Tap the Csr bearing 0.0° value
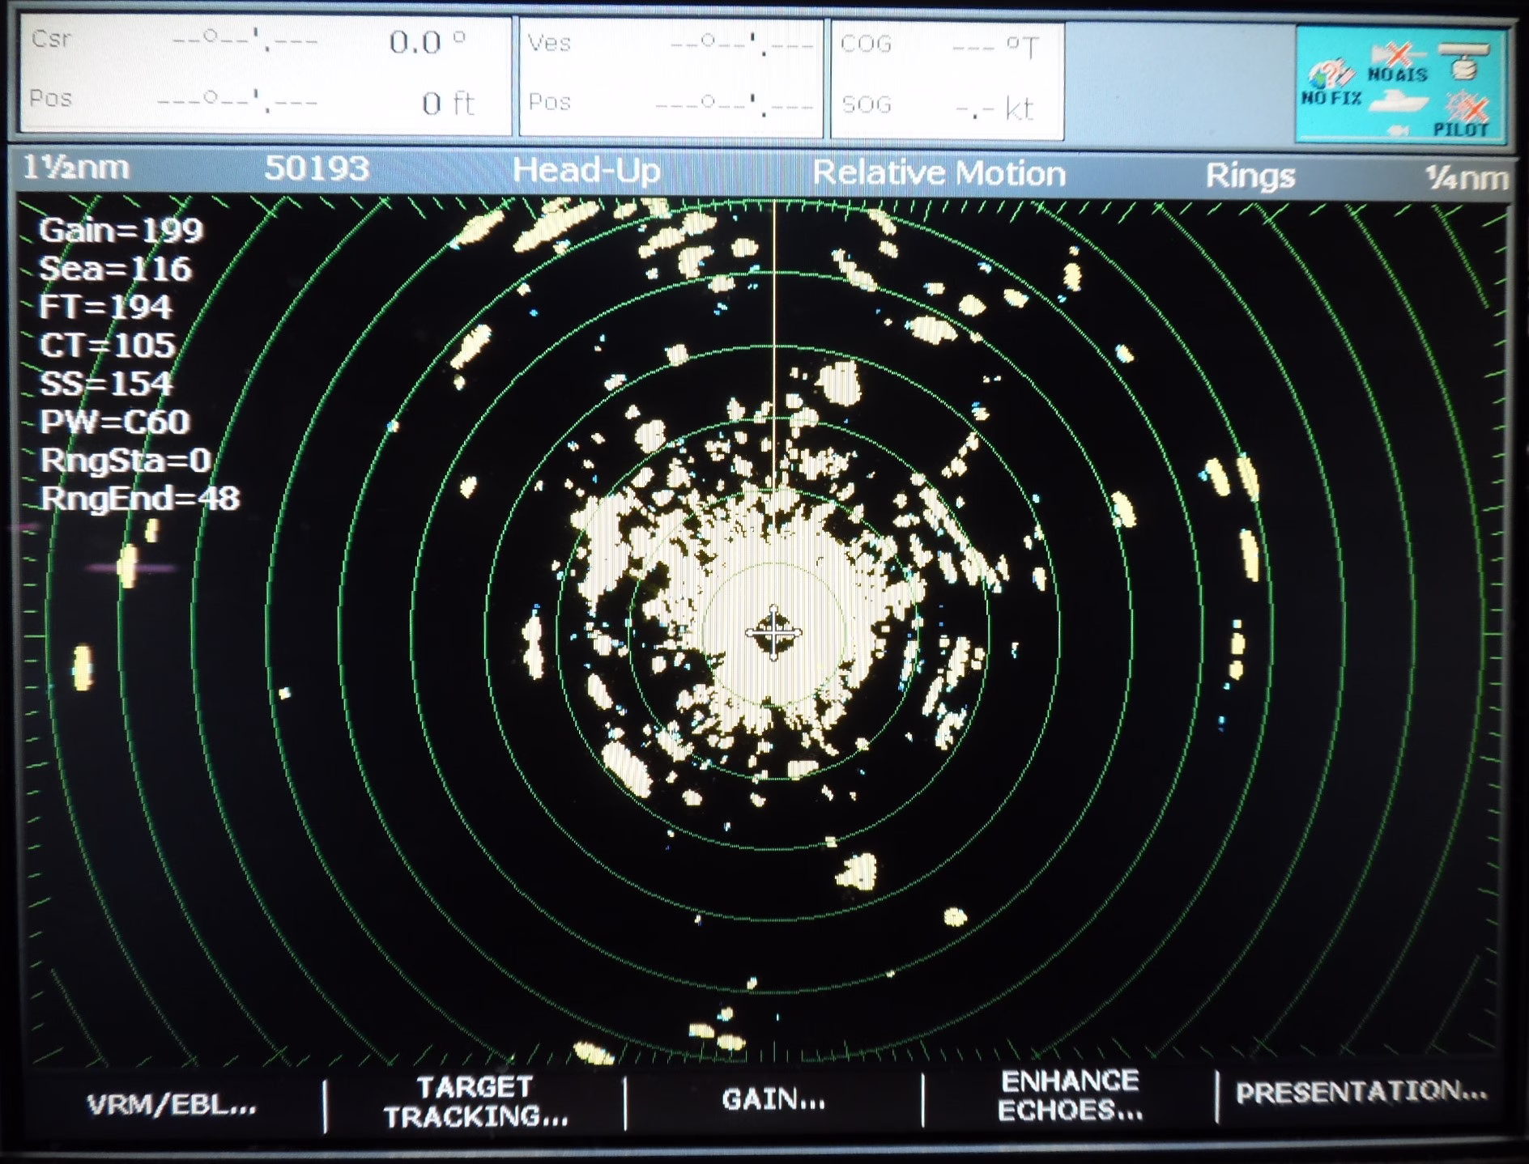Screen dimensions: 1529x1164 coord(428,42)
